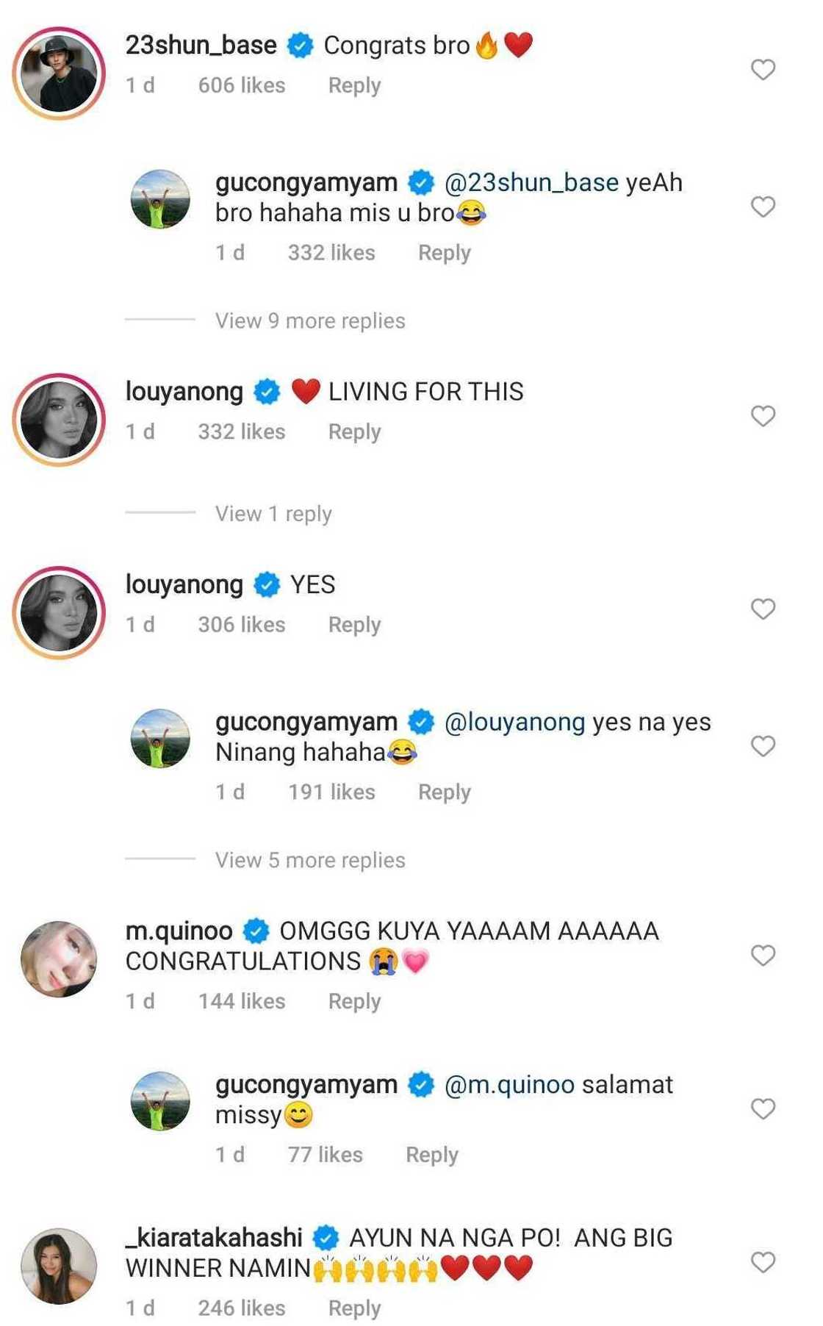Open louyanong's profile picture
This screenshot has height=1326, width=823.
tap(59, 412)
